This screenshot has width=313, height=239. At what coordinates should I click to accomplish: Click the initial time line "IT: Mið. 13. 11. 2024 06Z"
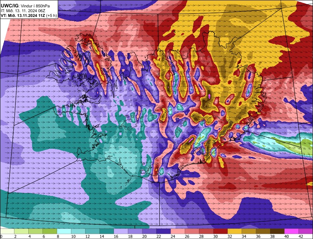tap(23, 11)
